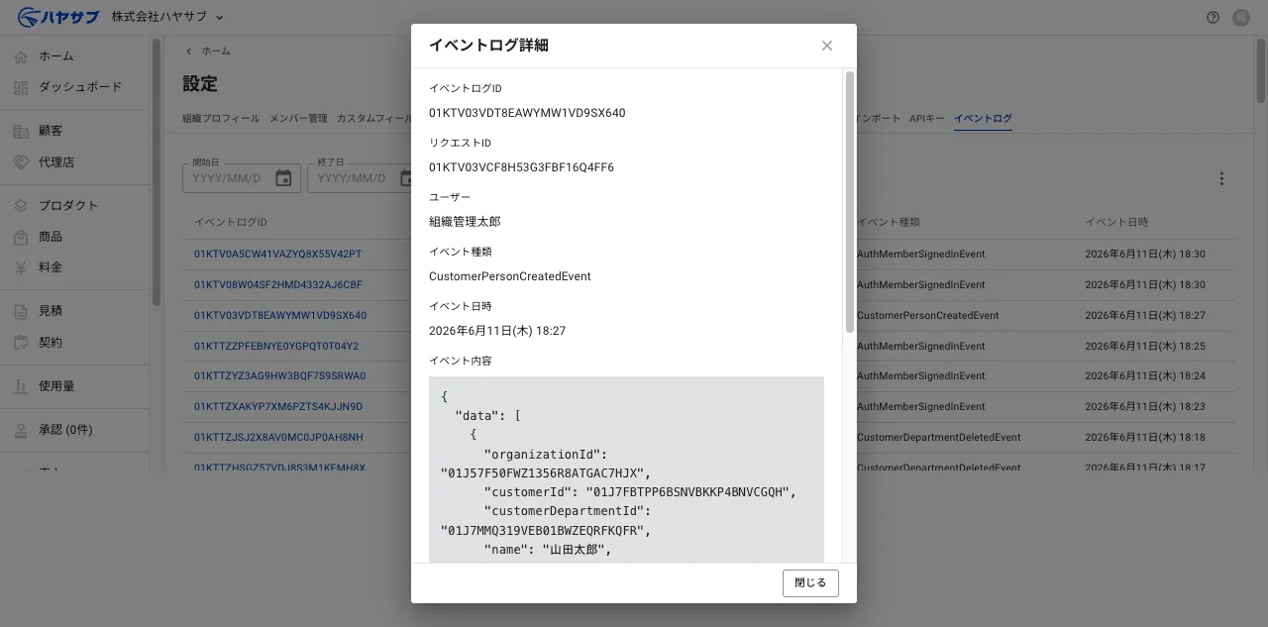Close the イベントログ詳細 dialog with X
This screenshot has width=1268, height=627.
827,46
